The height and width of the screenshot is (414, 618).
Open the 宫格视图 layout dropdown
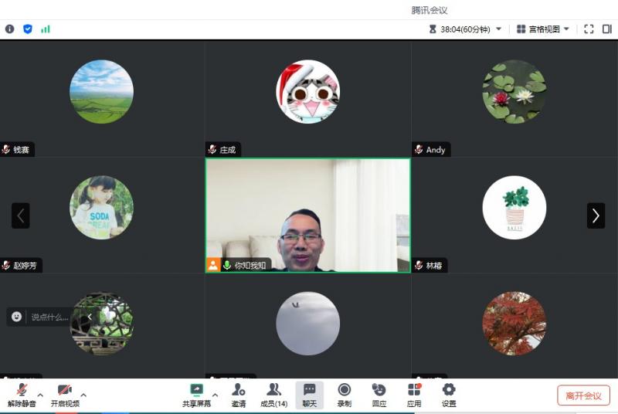543,29
